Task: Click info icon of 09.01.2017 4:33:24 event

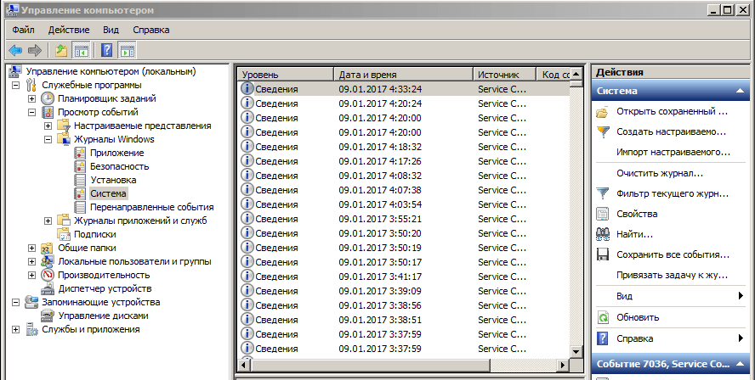Action: 247,88
